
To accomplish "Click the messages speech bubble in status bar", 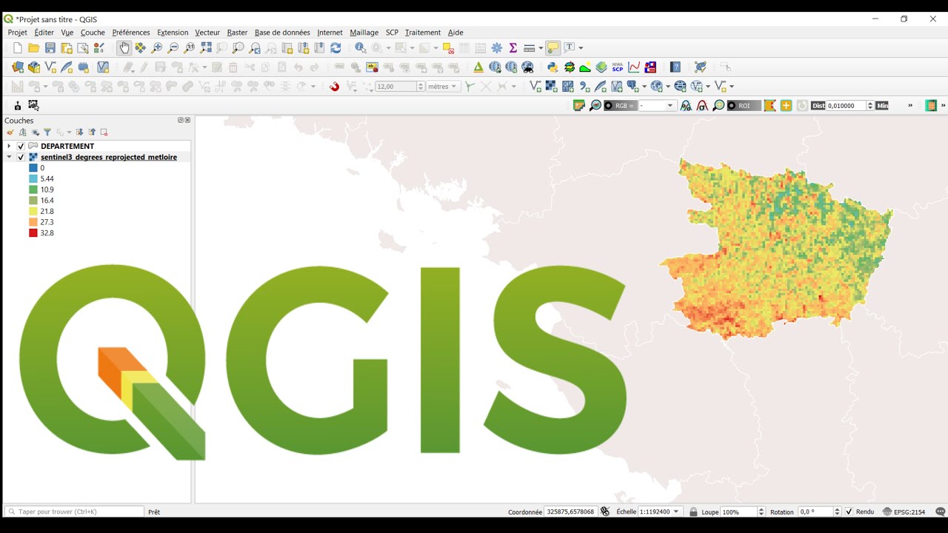I will [941, 512].
